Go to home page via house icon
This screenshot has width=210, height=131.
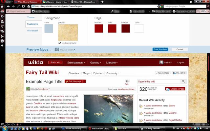[29, 6]
